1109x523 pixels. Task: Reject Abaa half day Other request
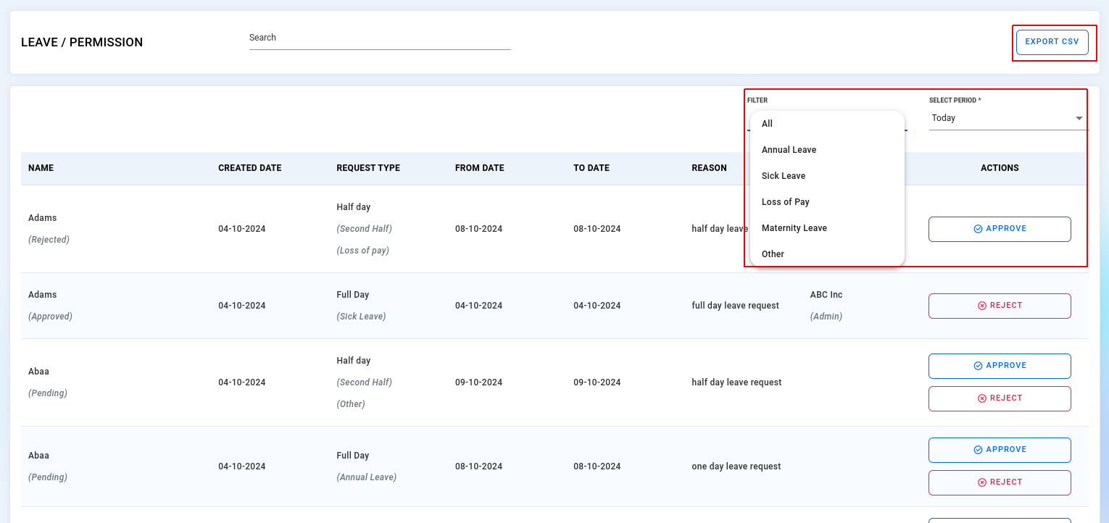1000,398
